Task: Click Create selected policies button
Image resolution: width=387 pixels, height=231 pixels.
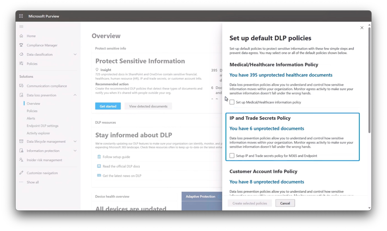Action: coord(249,203)
